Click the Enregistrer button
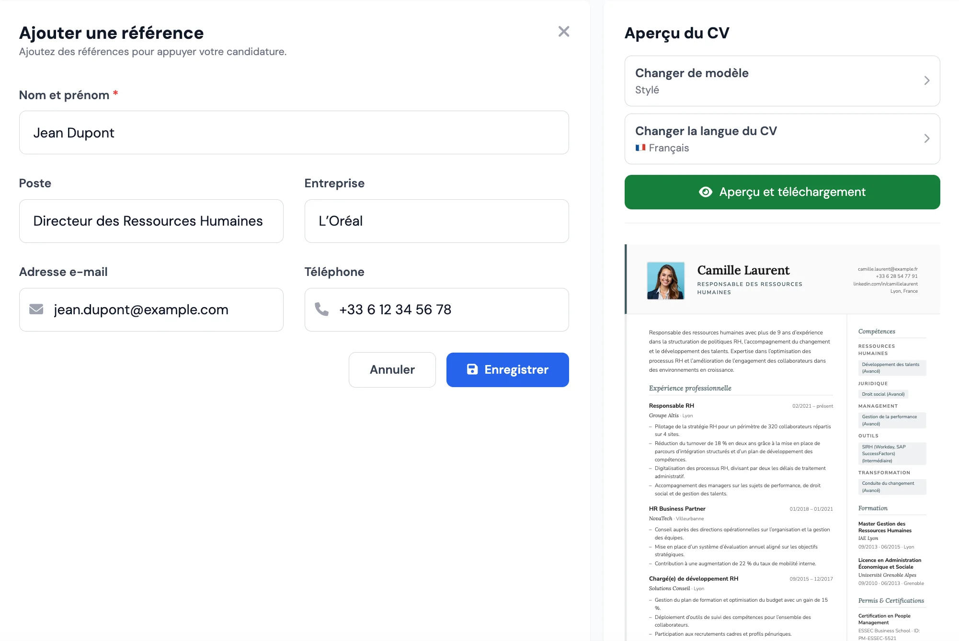 point(507,369)
